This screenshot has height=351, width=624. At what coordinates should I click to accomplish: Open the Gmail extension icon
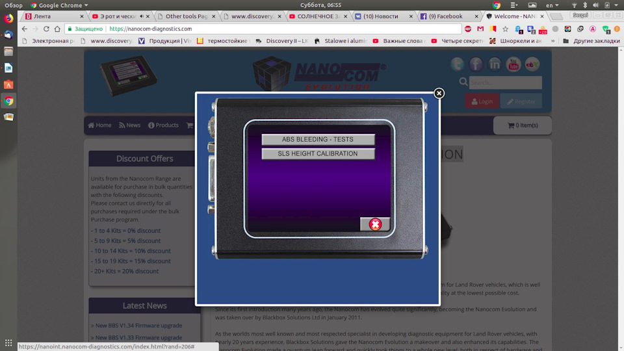480,29
